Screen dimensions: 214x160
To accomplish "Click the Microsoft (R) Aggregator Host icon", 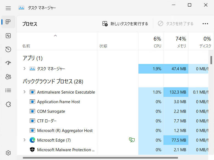I will [x=32, y=131].
